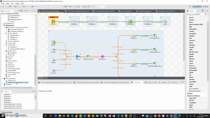Select the tFileDelete_3 component
210x118 pixels.
pyautogui.click(x=113, y=22)
